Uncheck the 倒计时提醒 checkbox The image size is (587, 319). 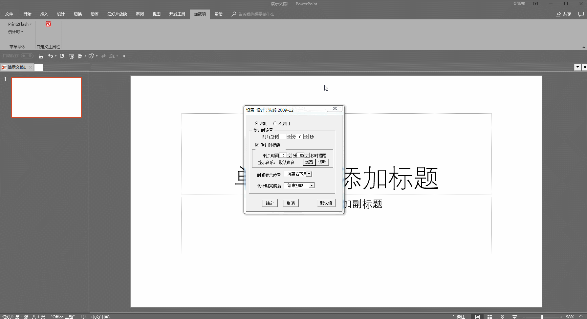coord(257,145)
